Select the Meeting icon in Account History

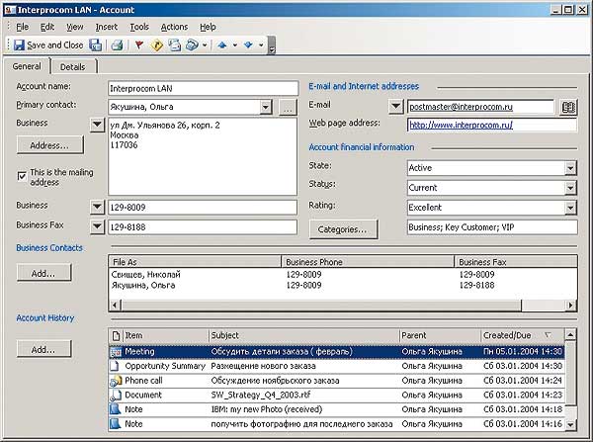coord(116,351)
